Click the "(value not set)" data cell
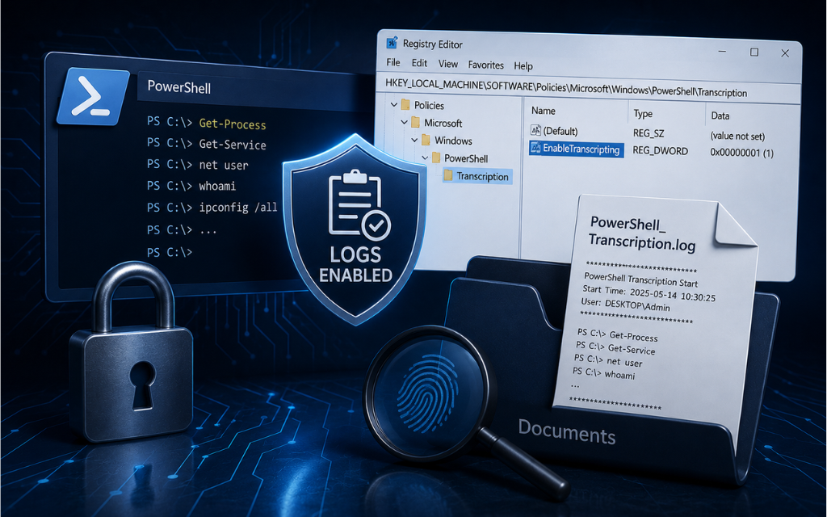The height and width of the screenshot is (517, 827). click(x=737, y=136)
